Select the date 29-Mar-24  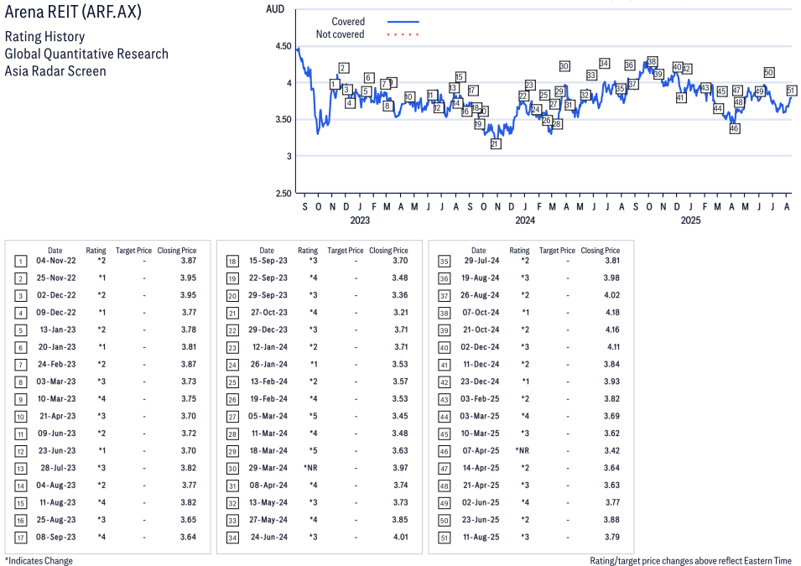268,468
